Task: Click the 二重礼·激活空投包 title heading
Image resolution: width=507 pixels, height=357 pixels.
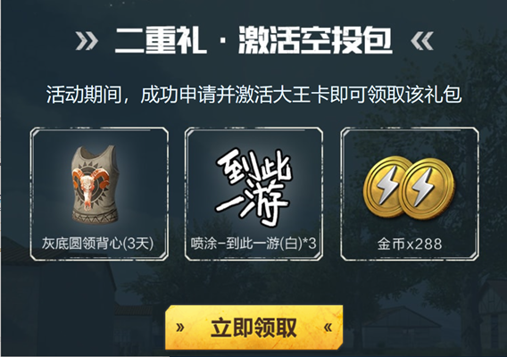Action: point(253,40)
